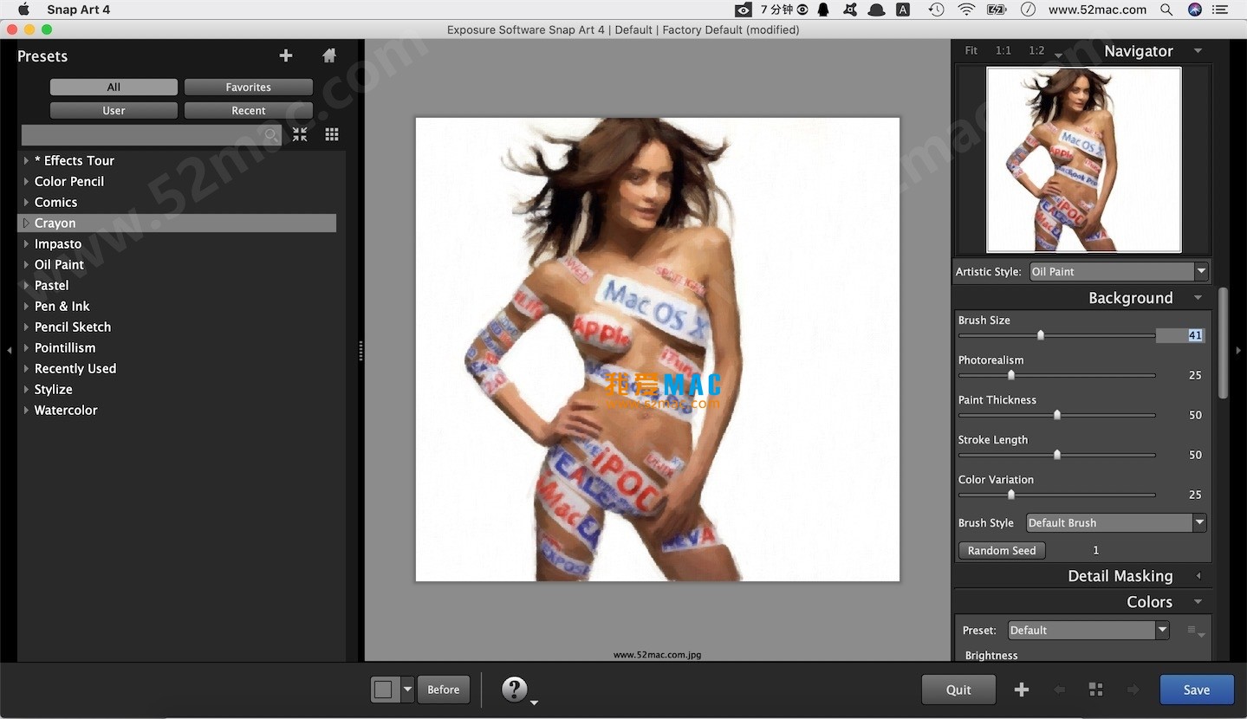Expand the Detail Masking panel
The image size is (1247, 719).
click(x=1198, y=576)
